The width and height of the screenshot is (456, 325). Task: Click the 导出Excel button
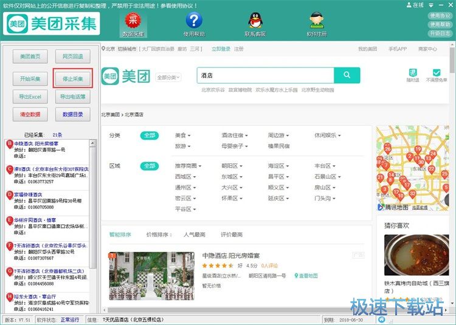pos(30,97)
